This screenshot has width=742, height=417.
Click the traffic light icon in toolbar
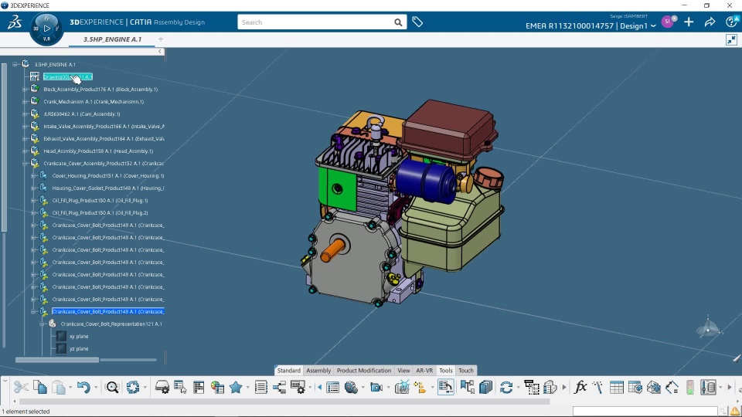click(x=689, y=388)
